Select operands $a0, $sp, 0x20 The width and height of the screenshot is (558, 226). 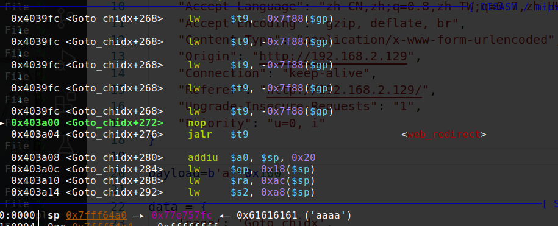273,157
